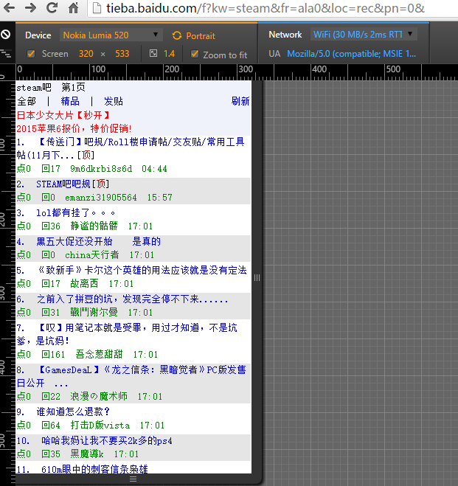
Task: Click the UA string Mozilla/5.0 field
Action: tap(351, 54)
